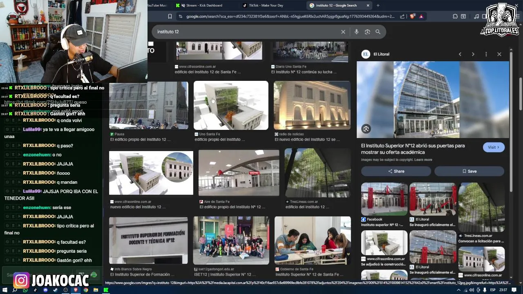Open Aire de Santa Fe interior thumbnail
This screenshot has height=294, width=523.
point(239,173)
